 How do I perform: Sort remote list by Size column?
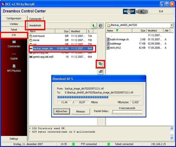pos(63,31)
